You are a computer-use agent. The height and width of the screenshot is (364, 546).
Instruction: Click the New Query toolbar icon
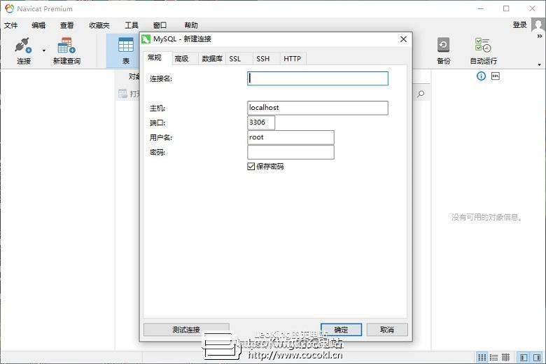66,45
